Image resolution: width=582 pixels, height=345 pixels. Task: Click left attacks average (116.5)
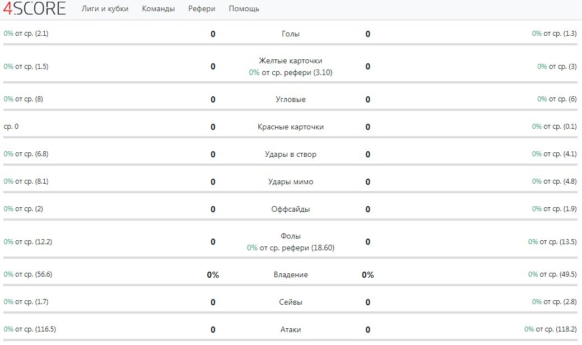coord(30,329)
